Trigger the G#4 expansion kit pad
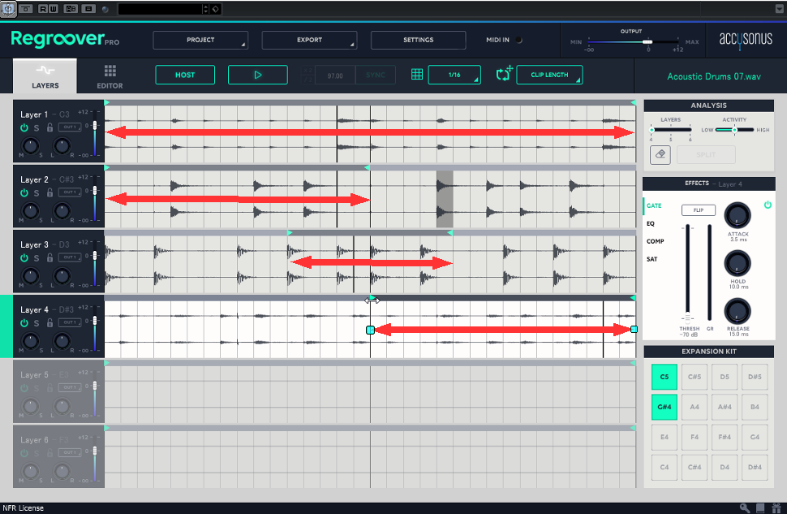This screenshot has width=787, height=514. [664, 407]
